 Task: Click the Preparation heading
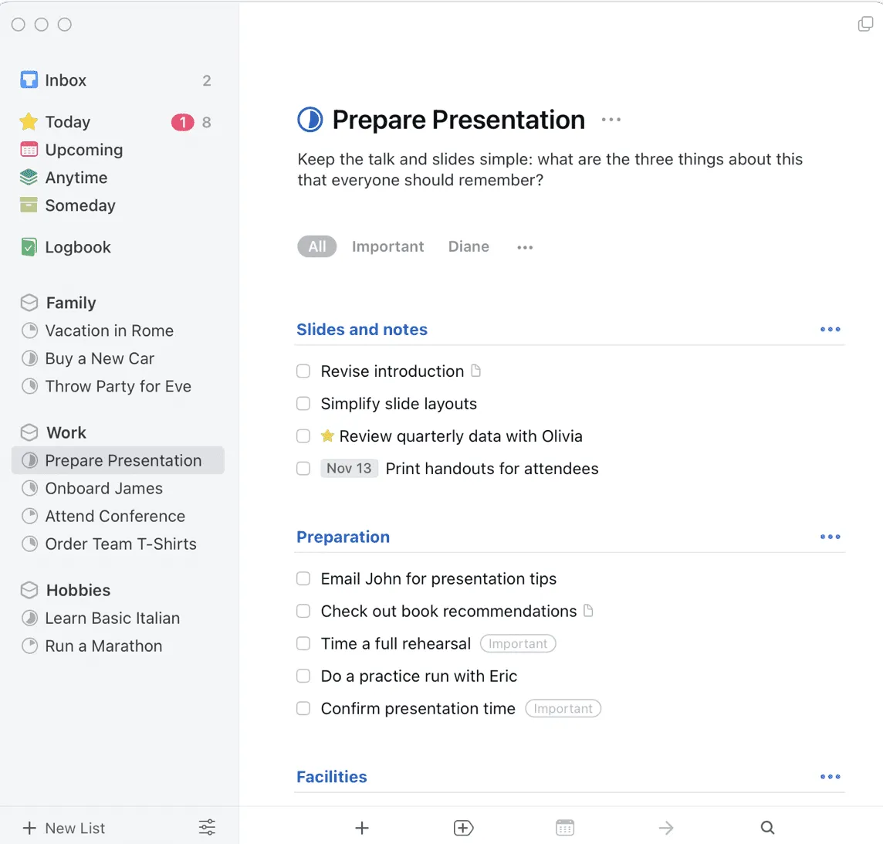[x=343, y=537]
